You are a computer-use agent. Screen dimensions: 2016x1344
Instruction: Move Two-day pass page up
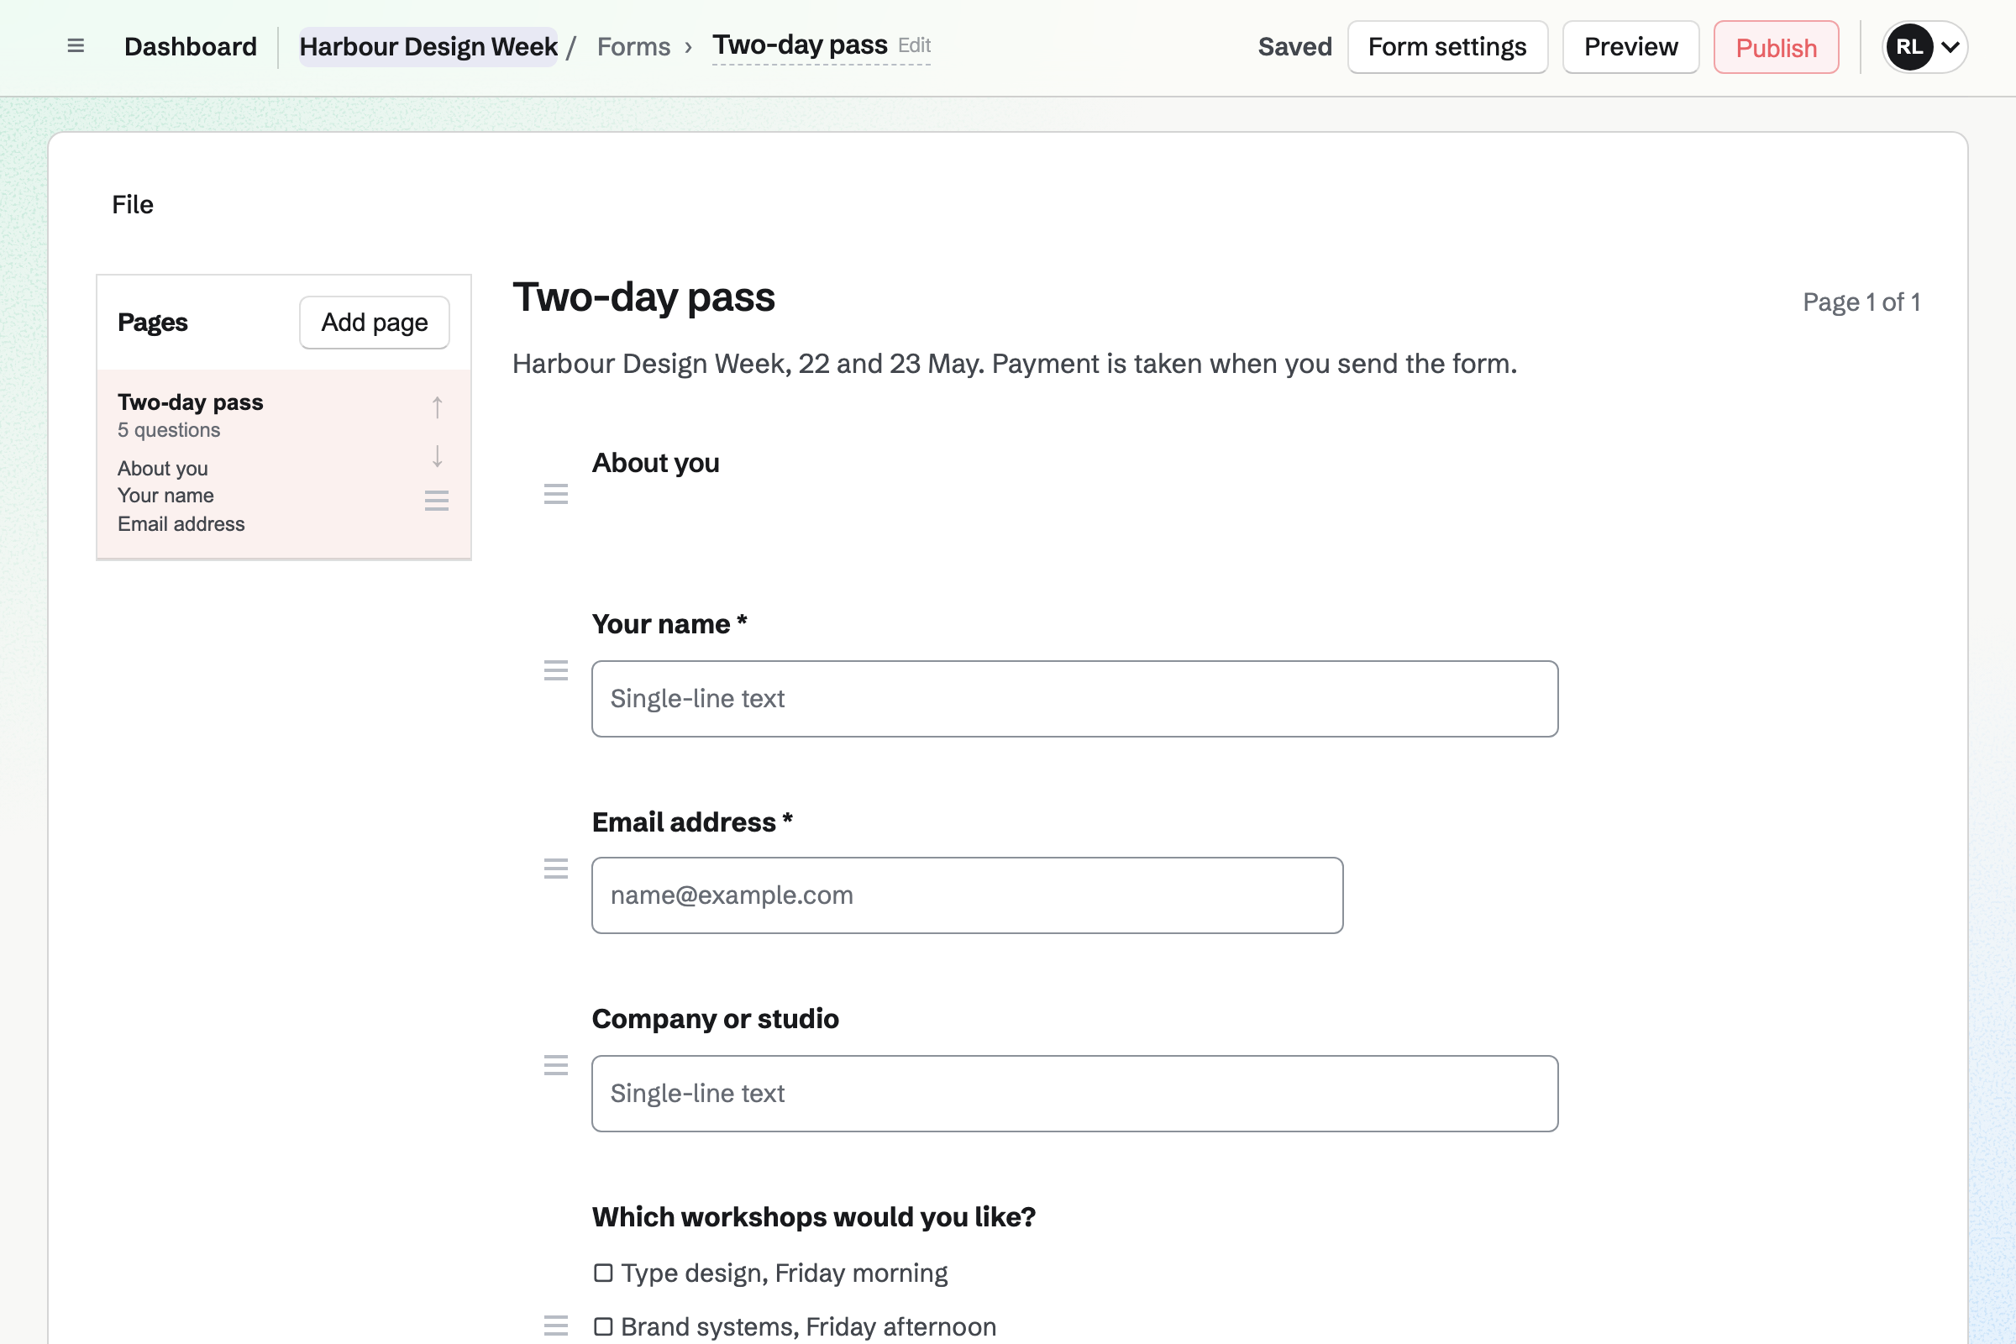point(437,407)
